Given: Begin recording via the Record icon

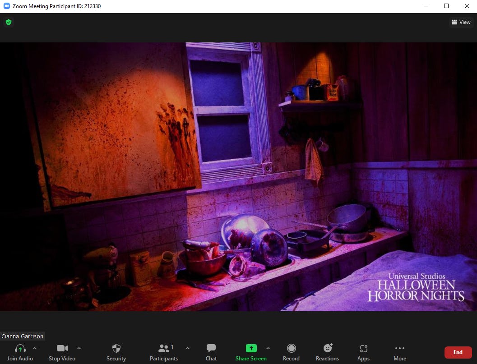Looking at the screenshot, I should 291,348.
